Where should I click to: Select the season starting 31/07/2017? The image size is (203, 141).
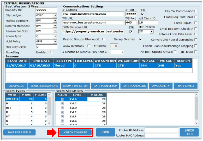99,65
